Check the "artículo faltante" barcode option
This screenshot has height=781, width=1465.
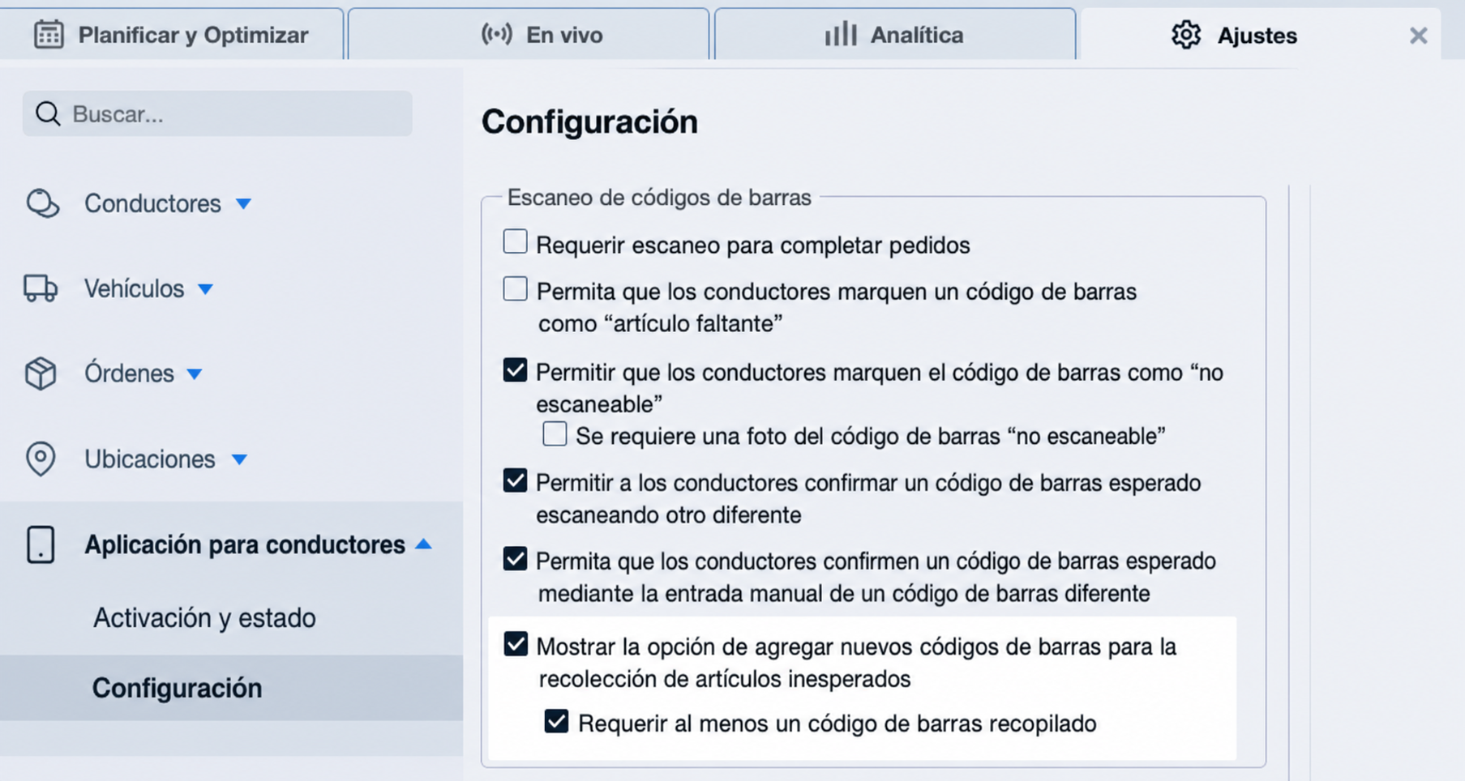click(x=515, y=288)
